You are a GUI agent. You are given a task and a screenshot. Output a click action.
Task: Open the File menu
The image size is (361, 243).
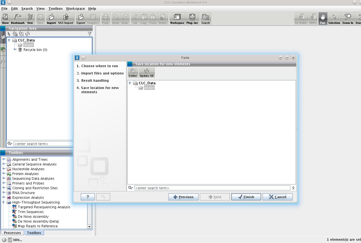(x=4, y=9)
